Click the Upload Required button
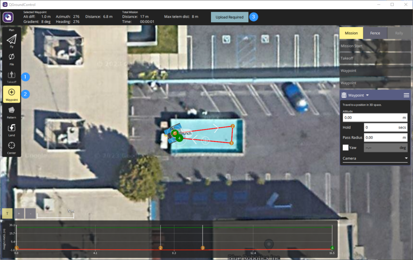The height and width of the screenshot is (260, 413). pos(229,17)
